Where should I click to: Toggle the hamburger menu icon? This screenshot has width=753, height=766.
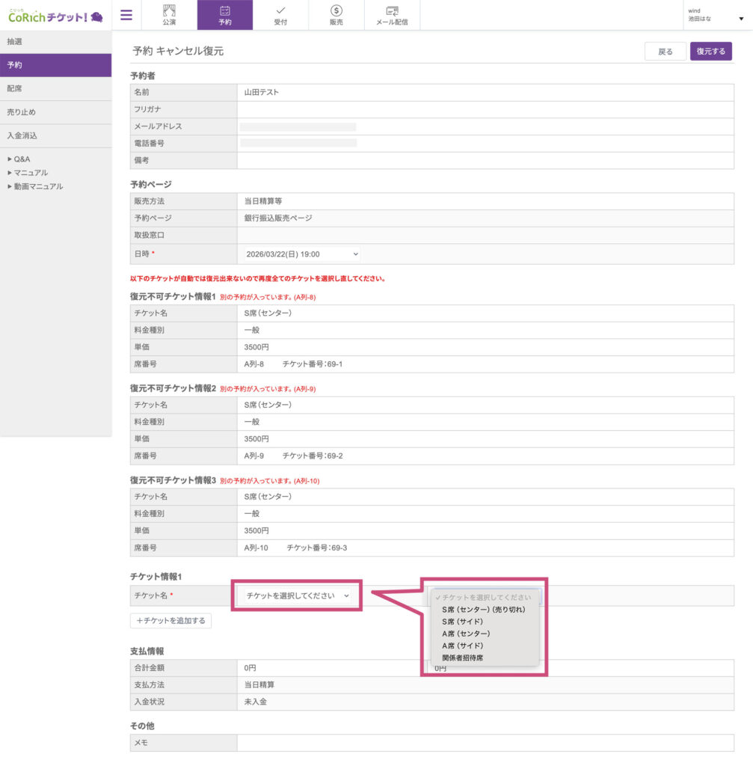click(126, 15)
